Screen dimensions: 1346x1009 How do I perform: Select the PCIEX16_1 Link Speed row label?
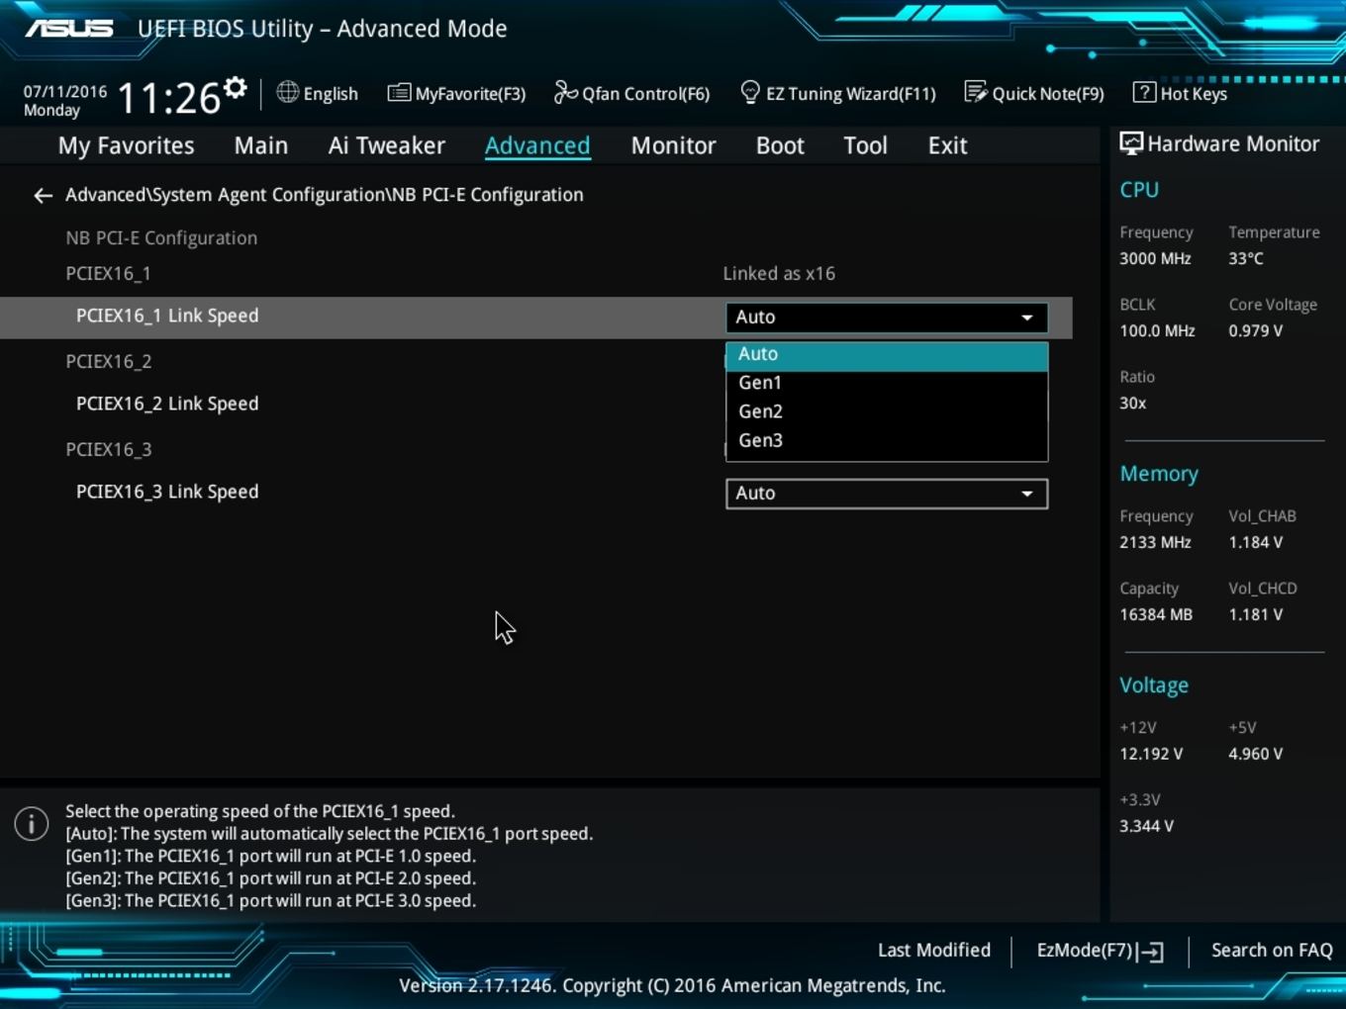pyautogui.click(x=167, y=316)
